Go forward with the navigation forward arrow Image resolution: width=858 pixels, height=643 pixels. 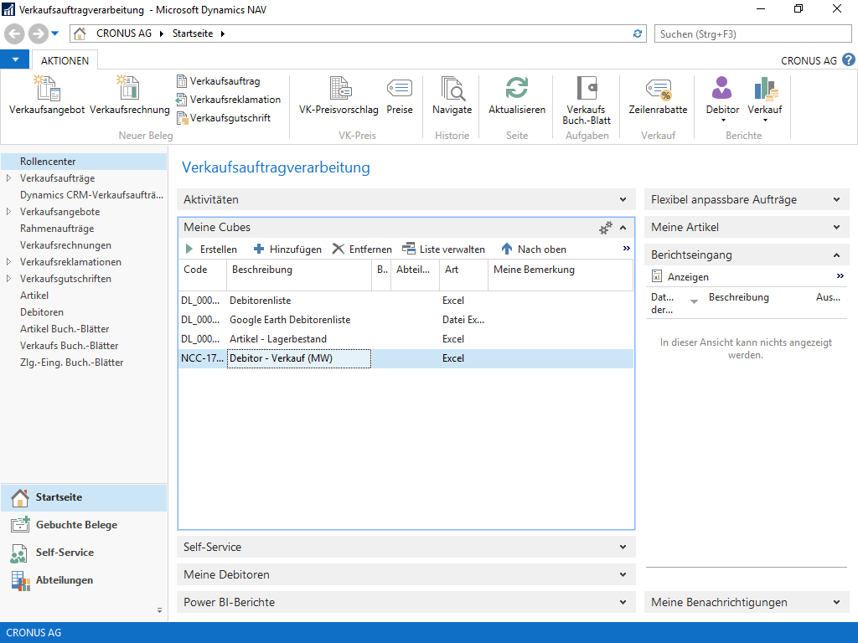coord(39,33)
